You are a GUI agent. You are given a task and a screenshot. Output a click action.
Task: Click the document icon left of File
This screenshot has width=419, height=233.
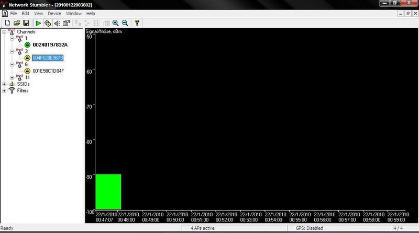(5, 14)
